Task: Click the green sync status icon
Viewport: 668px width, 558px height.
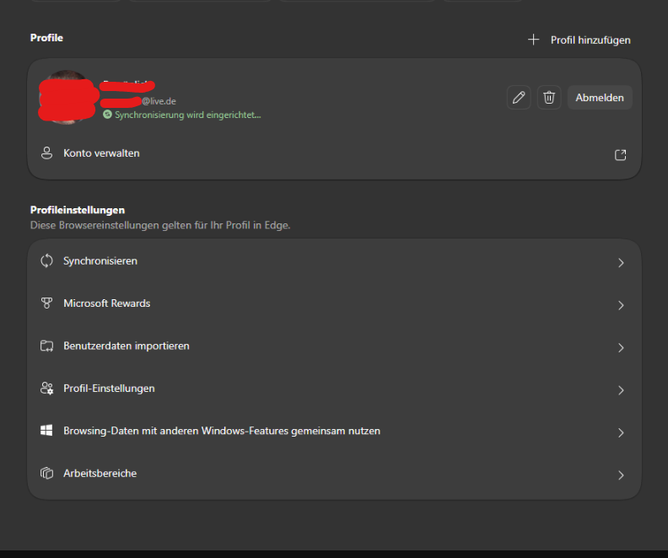Action: [107, 115]
